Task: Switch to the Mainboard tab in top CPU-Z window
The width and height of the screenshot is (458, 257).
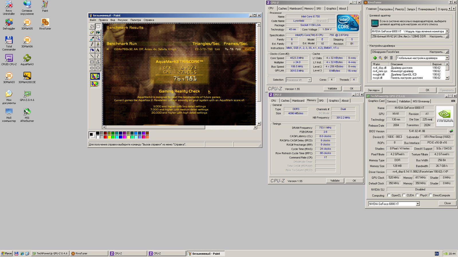Action: [295, 9]
